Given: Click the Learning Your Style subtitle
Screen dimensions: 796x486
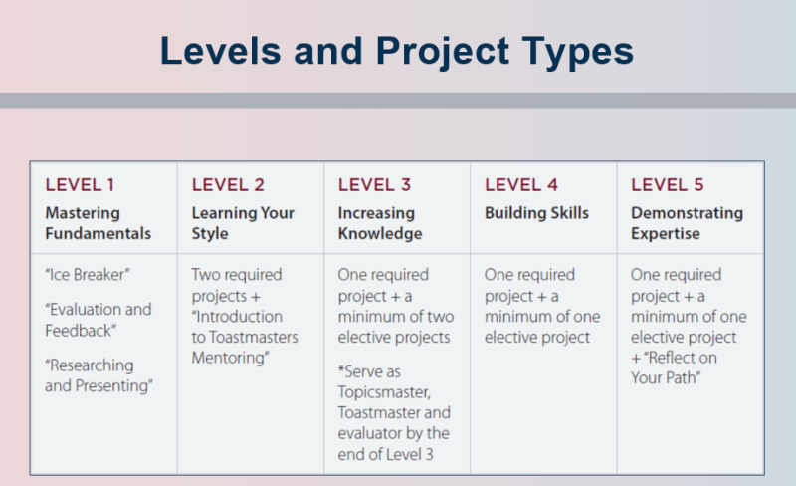Looking at the screenshot, I should click(243, 223).
